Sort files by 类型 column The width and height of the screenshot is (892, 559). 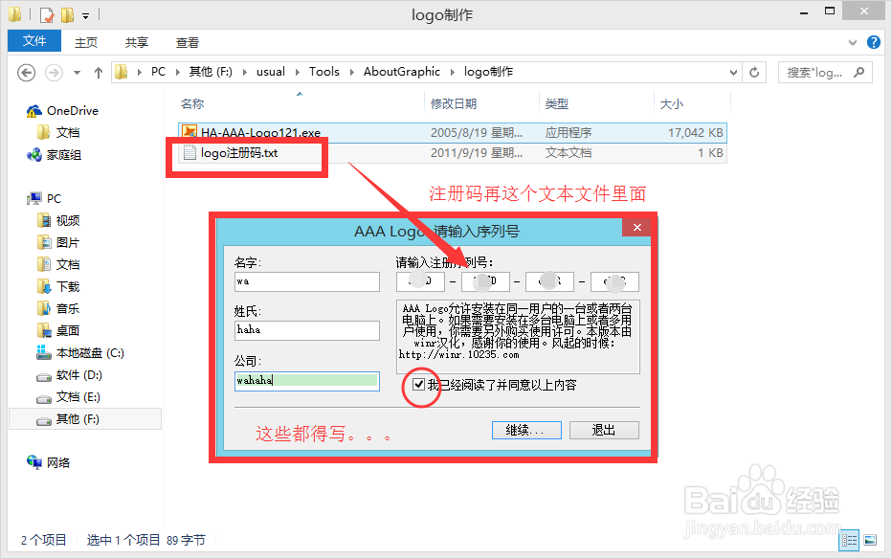click(556, 104)
